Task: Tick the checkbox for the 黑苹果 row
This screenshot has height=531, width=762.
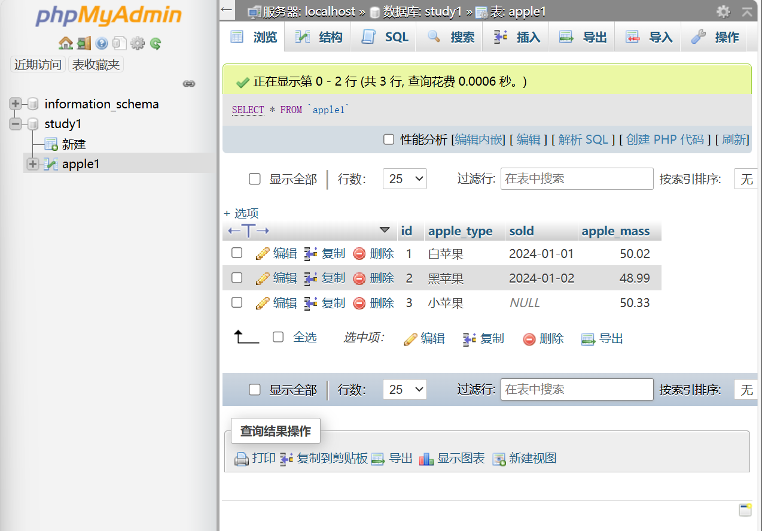Action: pos(237,278)
